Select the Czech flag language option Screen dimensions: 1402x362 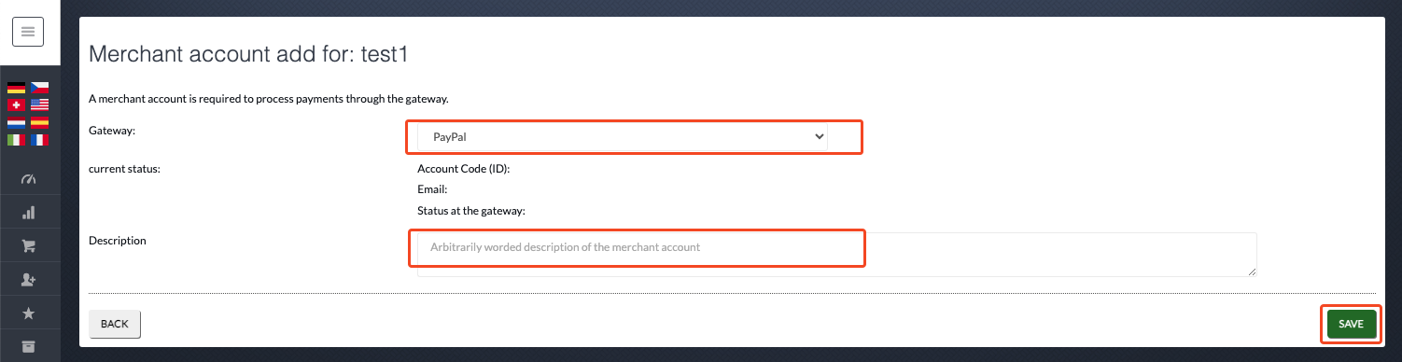[x=39, y=88]
